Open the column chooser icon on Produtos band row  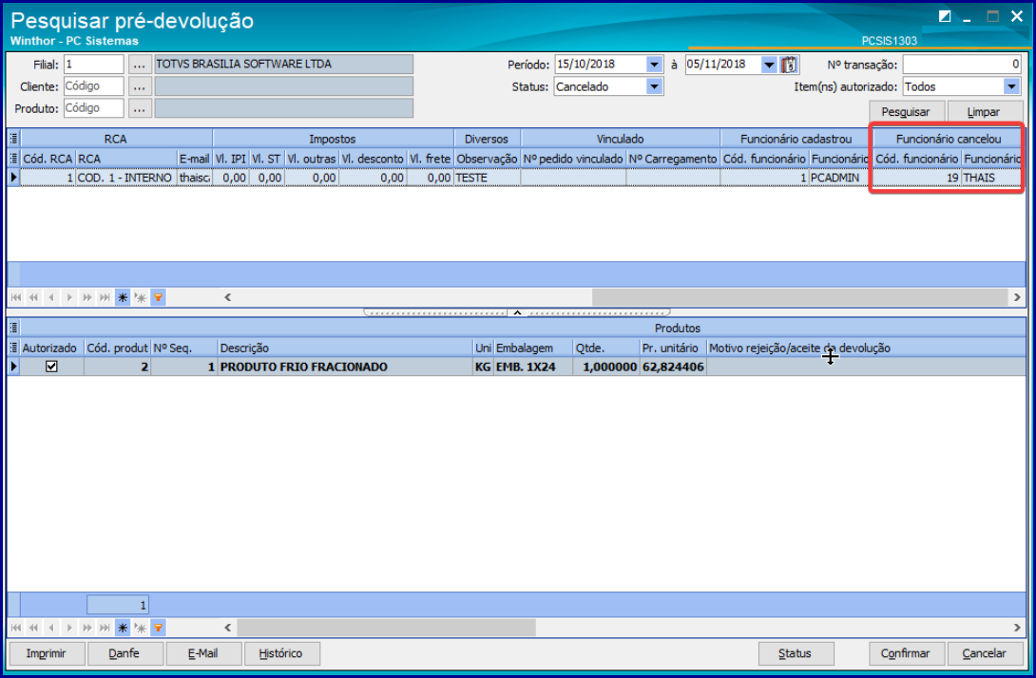click(13, 328)
